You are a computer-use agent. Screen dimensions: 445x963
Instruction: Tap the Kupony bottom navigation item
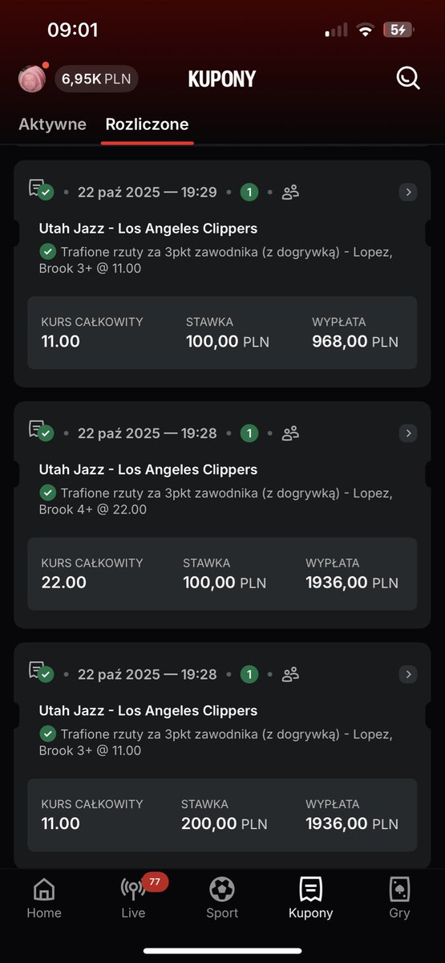point(310,898)
